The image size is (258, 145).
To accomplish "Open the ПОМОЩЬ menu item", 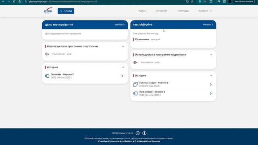I will pyautogui.click(x=183, y=11).
